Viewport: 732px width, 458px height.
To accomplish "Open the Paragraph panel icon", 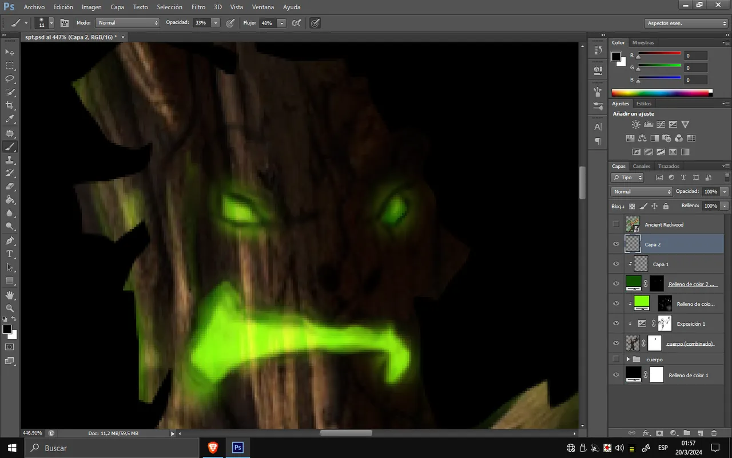I will (598, 141).
